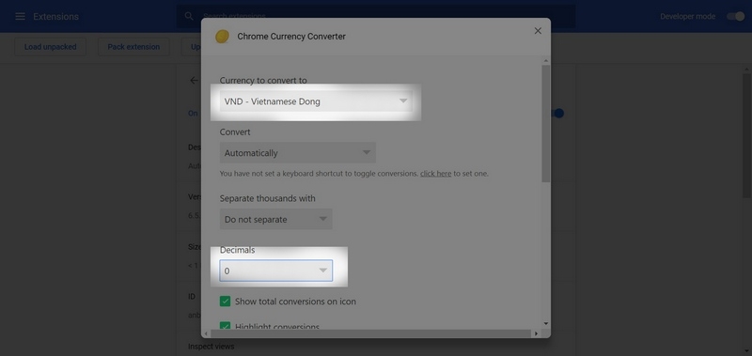This screenshot has width=752, height=356.
Task: Focus the Search extensions field
Action: [x=376, y=16]
